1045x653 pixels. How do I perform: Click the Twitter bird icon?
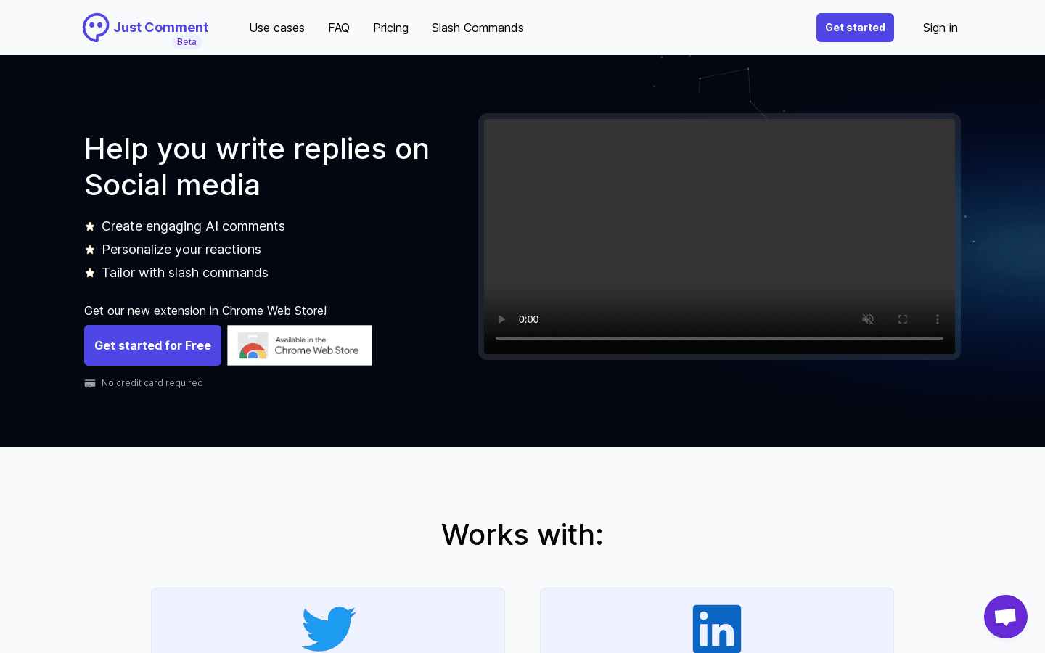click(x=328, y=628)
